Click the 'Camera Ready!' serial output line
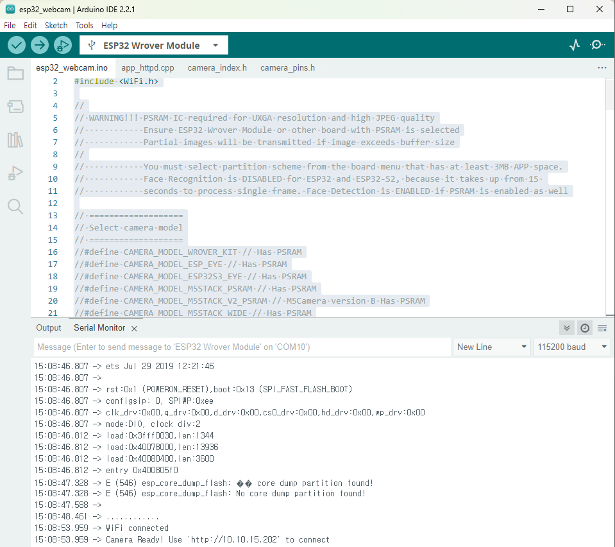Viewport: 615px width, 547px height. click(182, 539)
